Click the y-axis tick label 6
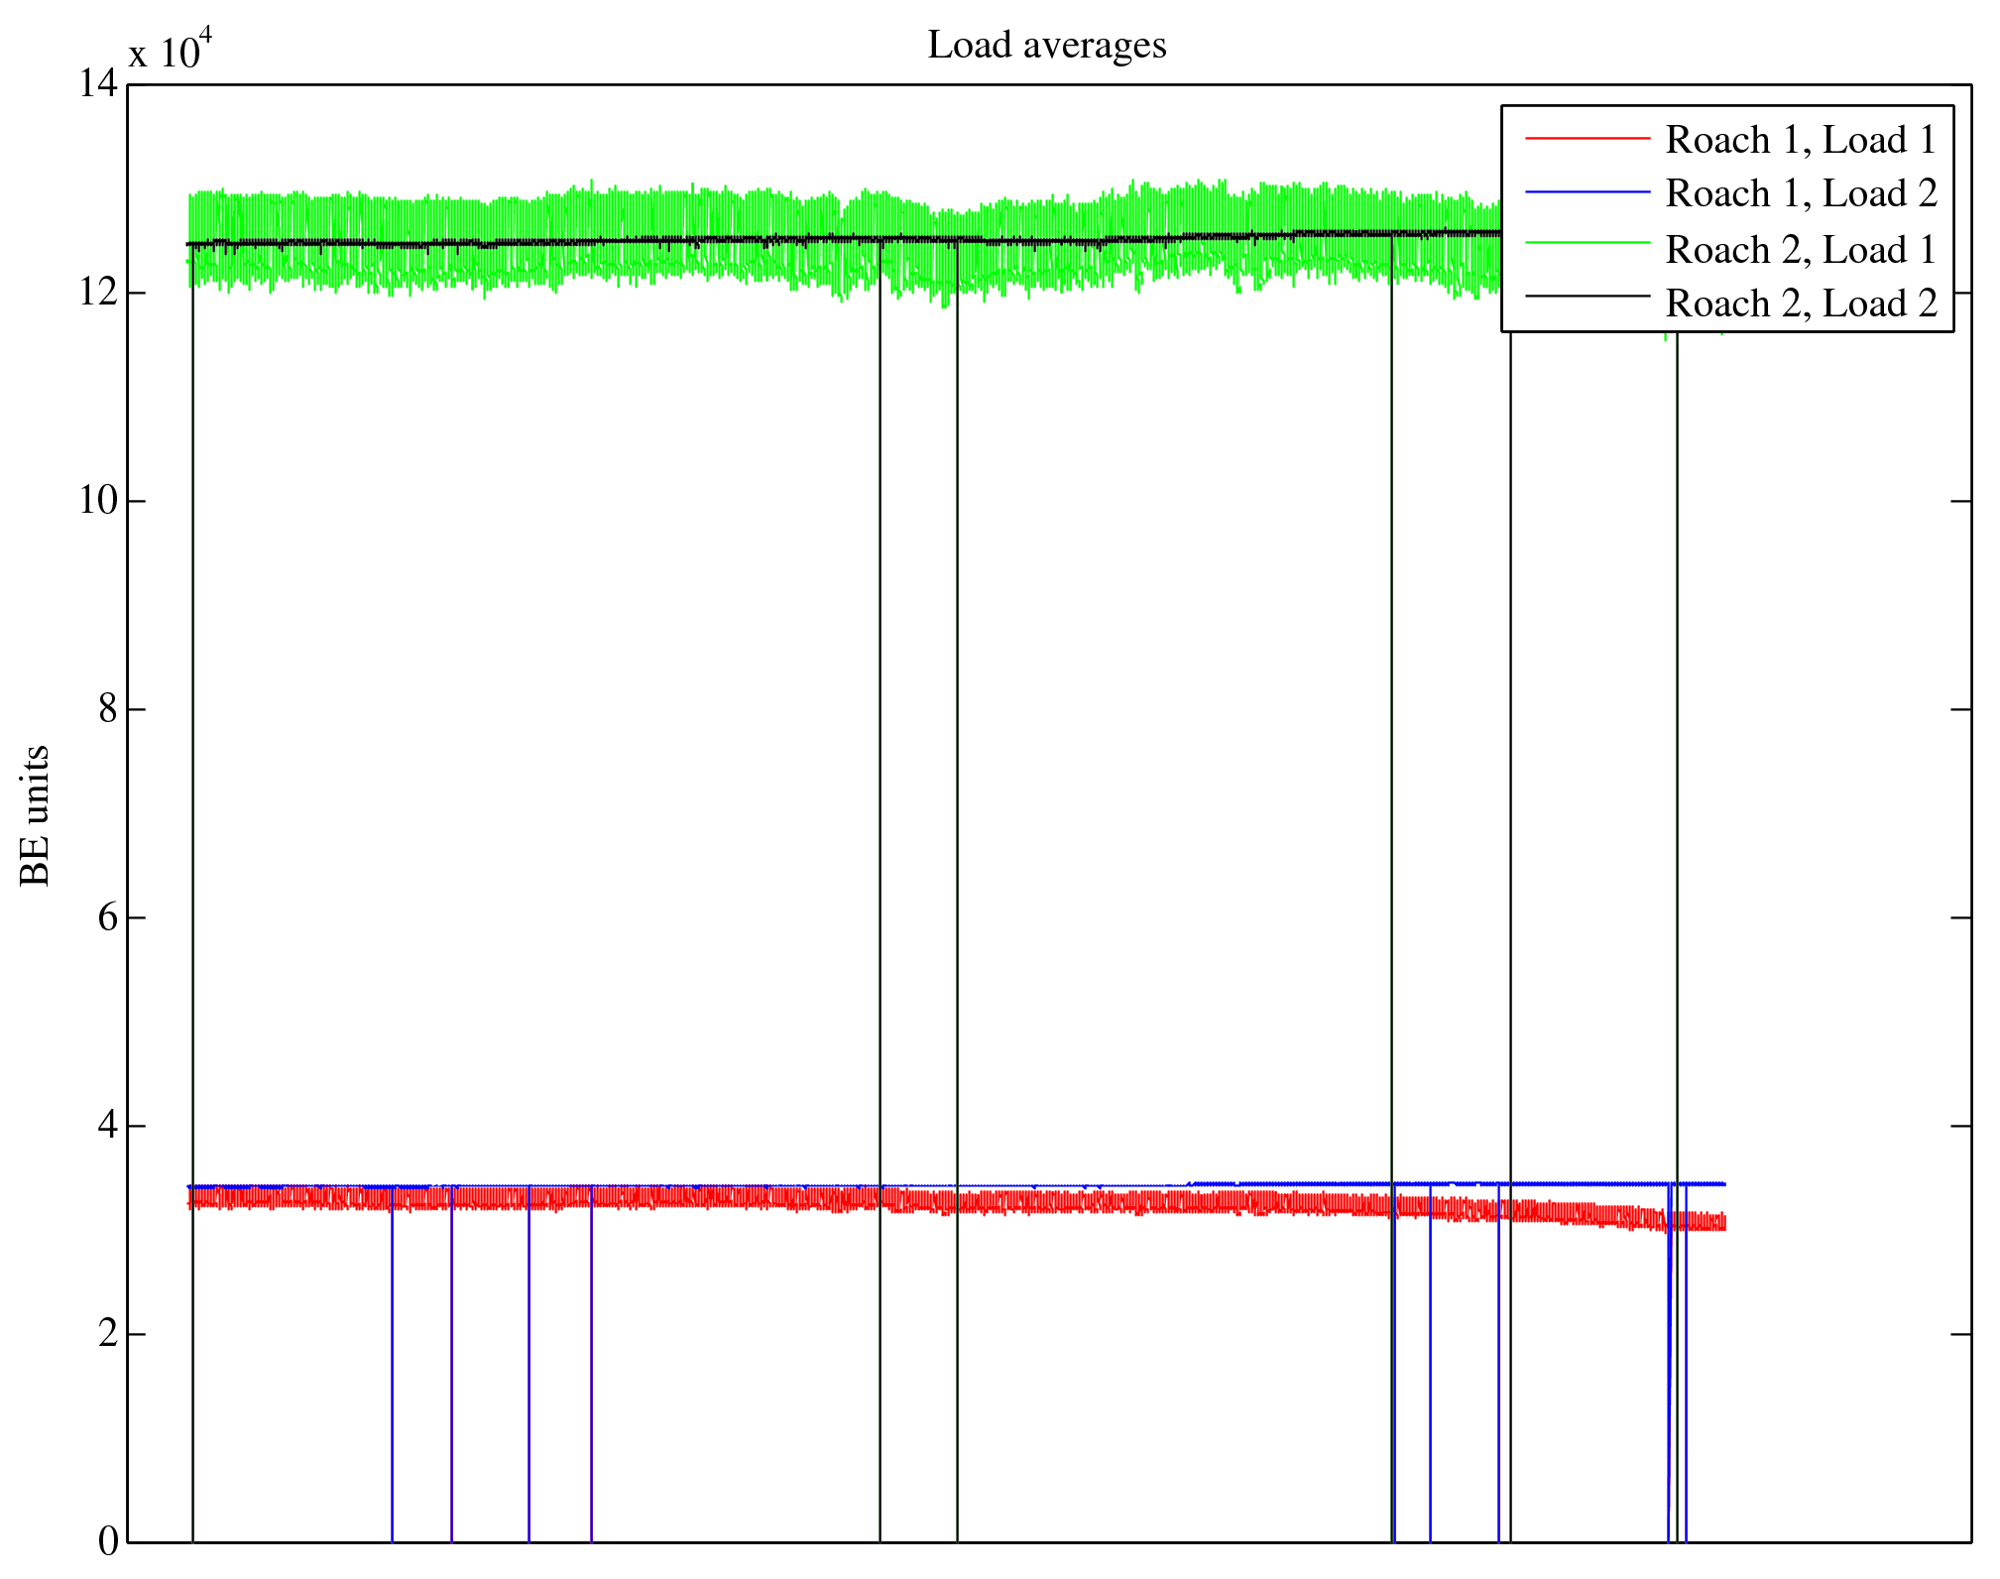 [107, 916]
